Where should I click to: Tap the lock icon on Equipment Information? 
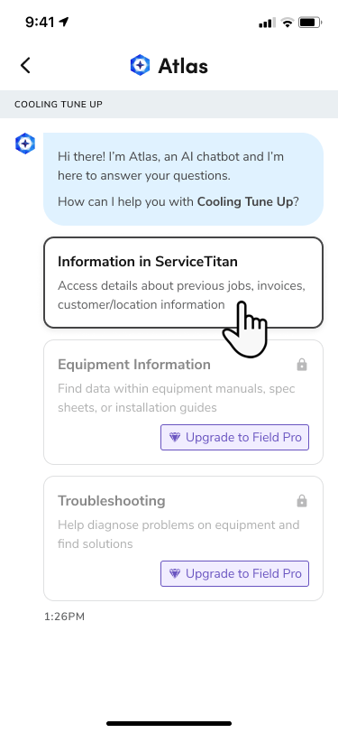click(x=302, y=365)
